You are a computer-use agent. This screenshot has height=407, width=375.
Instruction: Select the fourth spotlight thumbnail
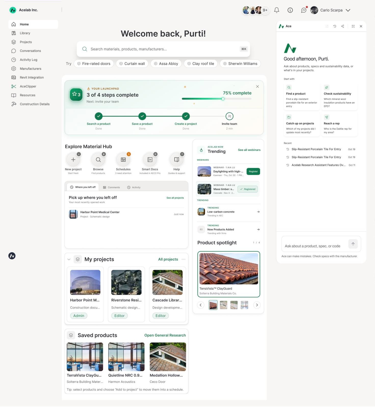244,305
